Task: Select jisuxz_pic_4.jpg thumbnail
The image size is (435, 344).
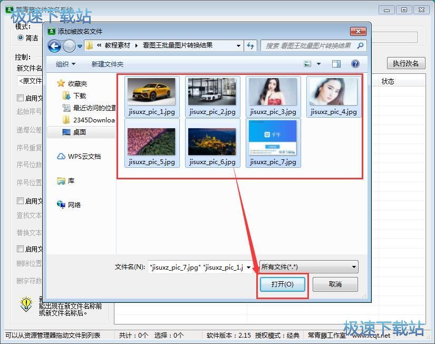Action: pos(333,97)
